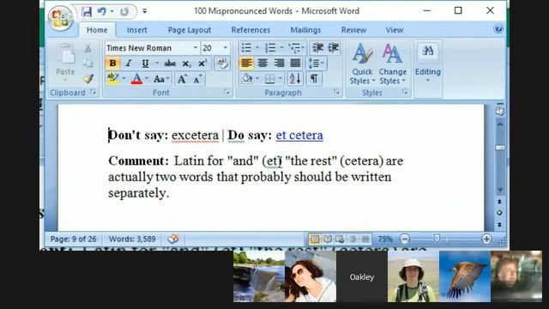Apply a numbered list

tap(270, 48)
